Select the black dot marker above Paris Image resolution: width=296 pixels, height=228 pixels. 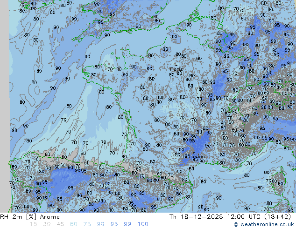point(176,65)
